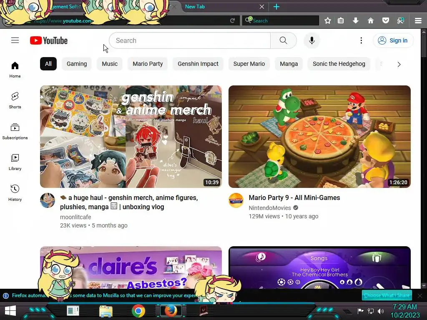Open the Hey Boy Hey Girl songs thumbnail
The height and width of the screenshot is (320, 427).
pos(319,268)
